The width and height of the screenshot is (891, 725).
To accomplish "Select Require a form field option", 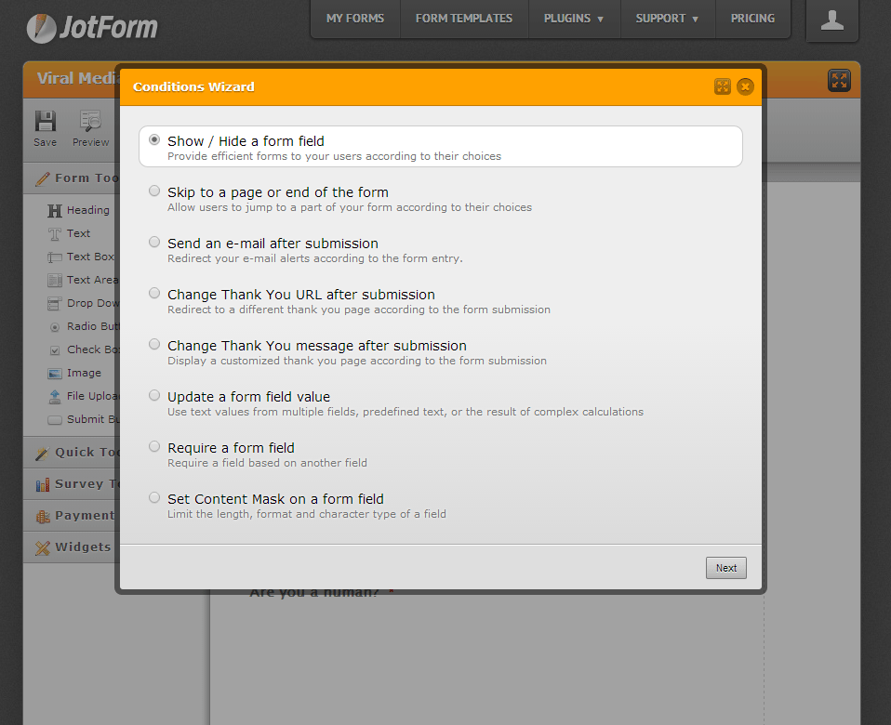I will [154, 447].
